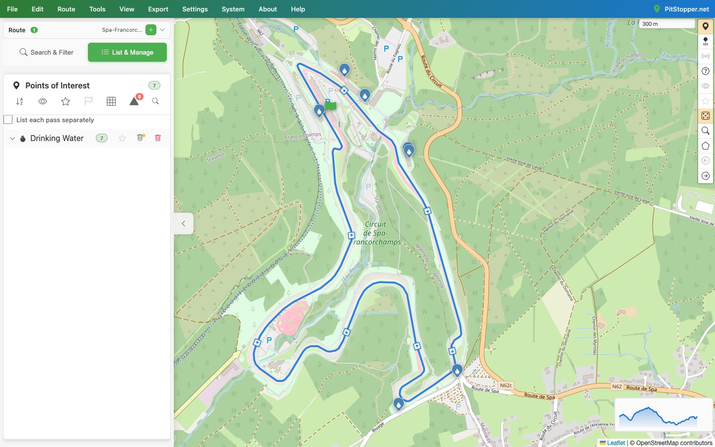The image size is (715, 447).
Task: Open the Settings menu
Action: point(195,9)
